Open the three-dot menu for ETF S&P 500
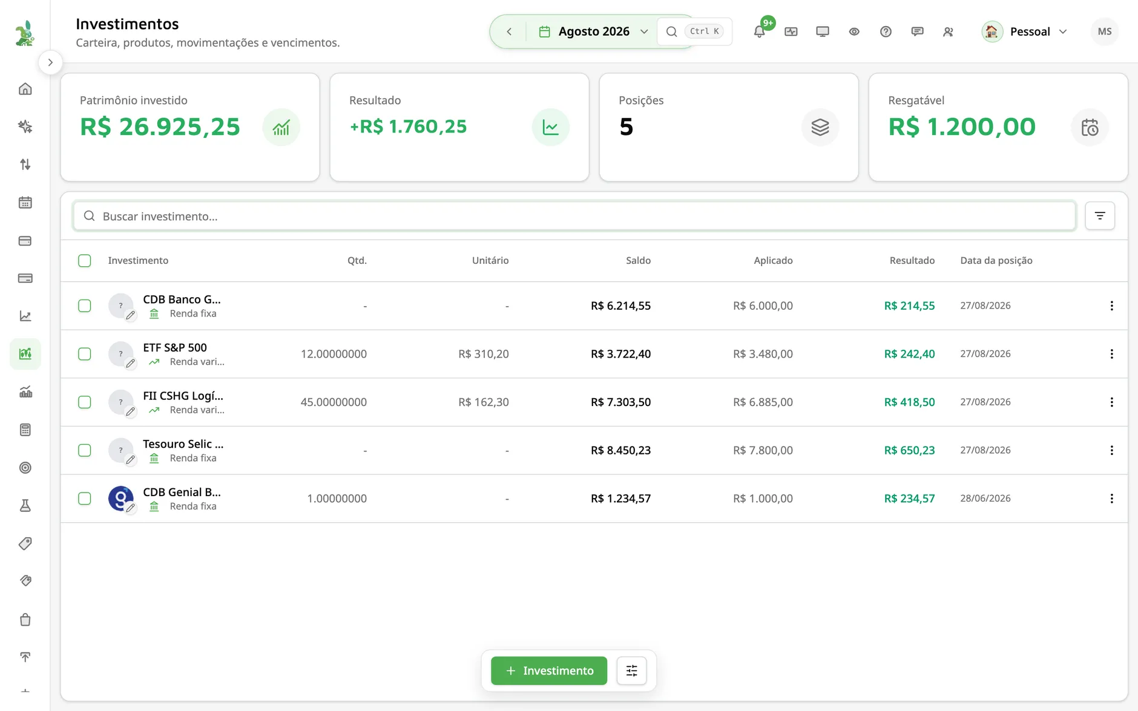The image size is (1138, 711). (1111, 354)
